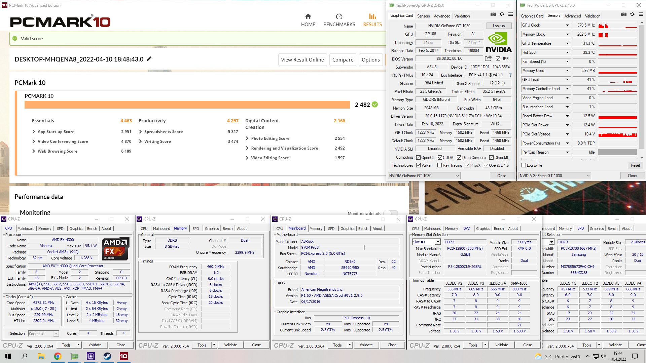Image resolution: width=646 pixels, height=363 pixels.
Task: Open the Windows notification center
Action: [x=635, y=356]
